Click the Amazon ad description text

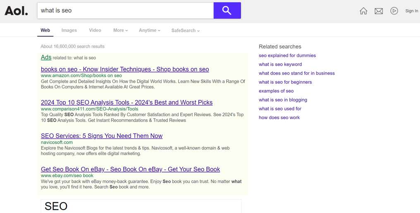coord(143,84)
